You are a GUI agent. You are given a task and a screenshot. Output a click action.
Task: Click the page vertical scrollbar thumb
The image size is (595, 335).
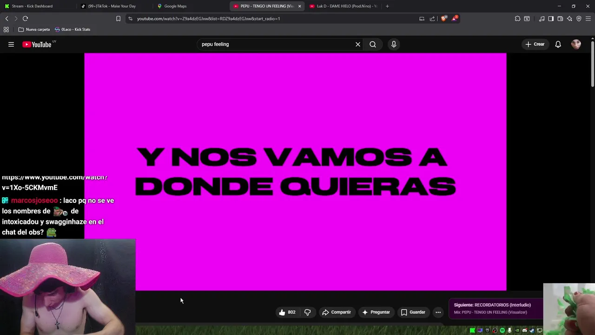point(593,64)
